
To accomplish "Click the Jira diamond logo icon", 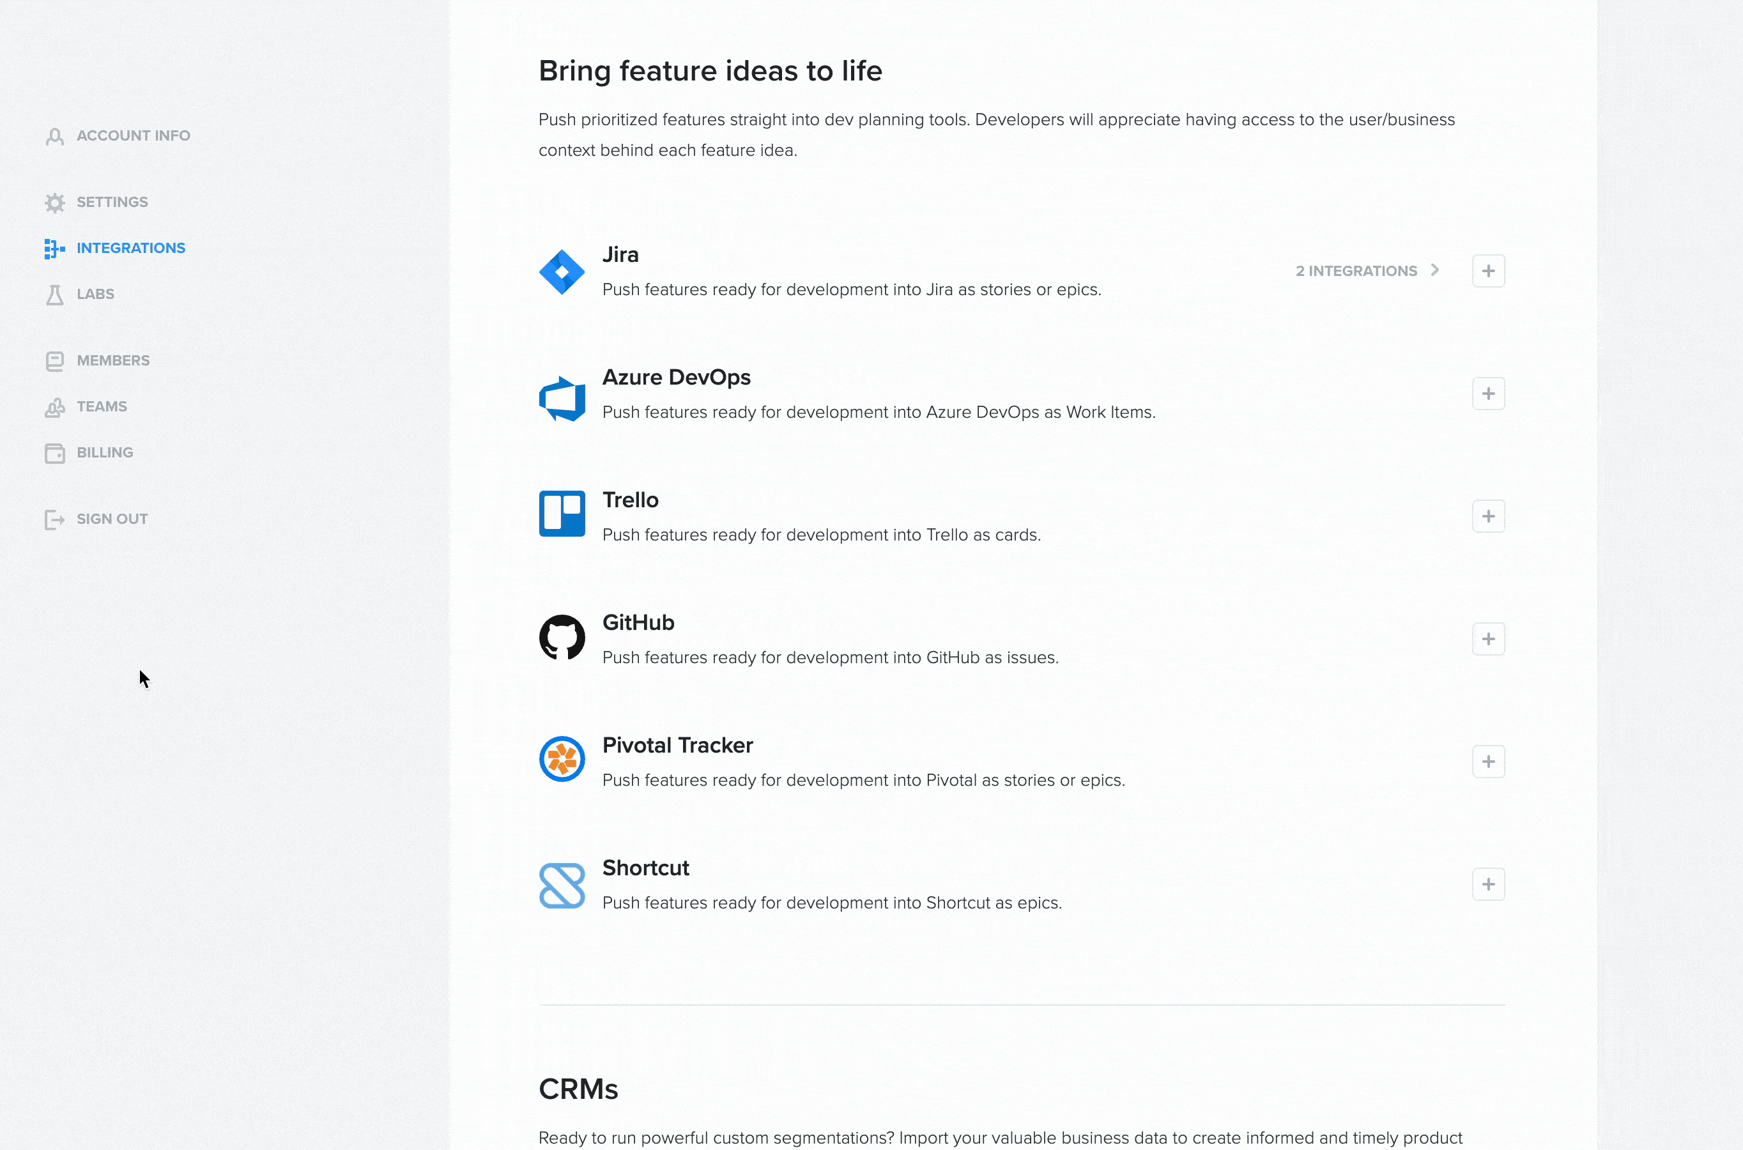I will point(561,272).
